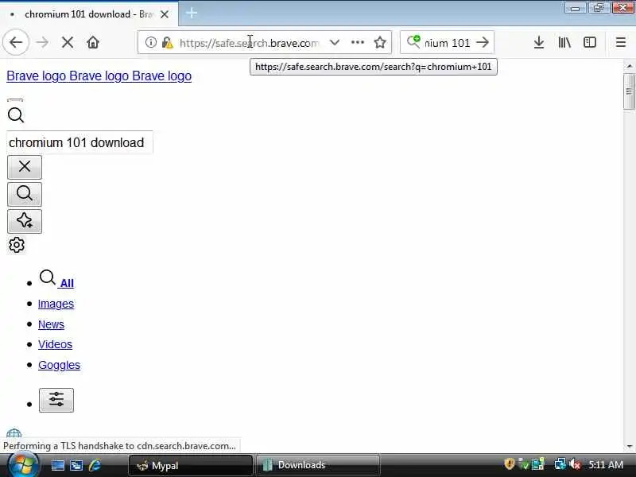Viewport: 636px width, 477px height.
Task: Click the scrollbar down arrow
Action: [629, 446]
